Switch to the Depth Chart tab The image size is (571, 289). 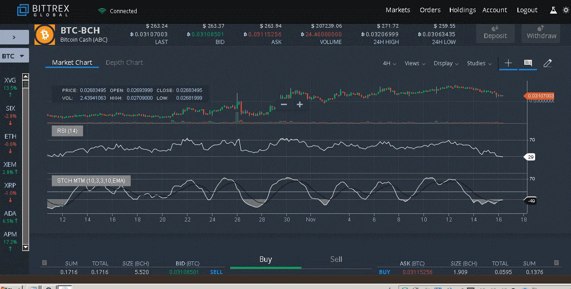124,63
